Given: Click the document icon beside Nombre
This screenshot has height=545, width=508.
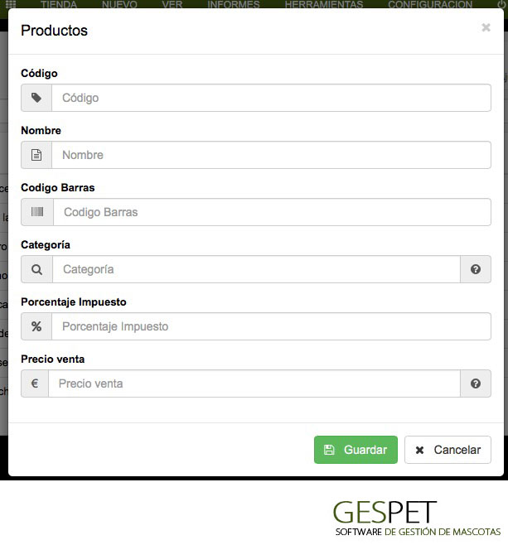Looking at the screenshot, I should (x=36, y=155).
